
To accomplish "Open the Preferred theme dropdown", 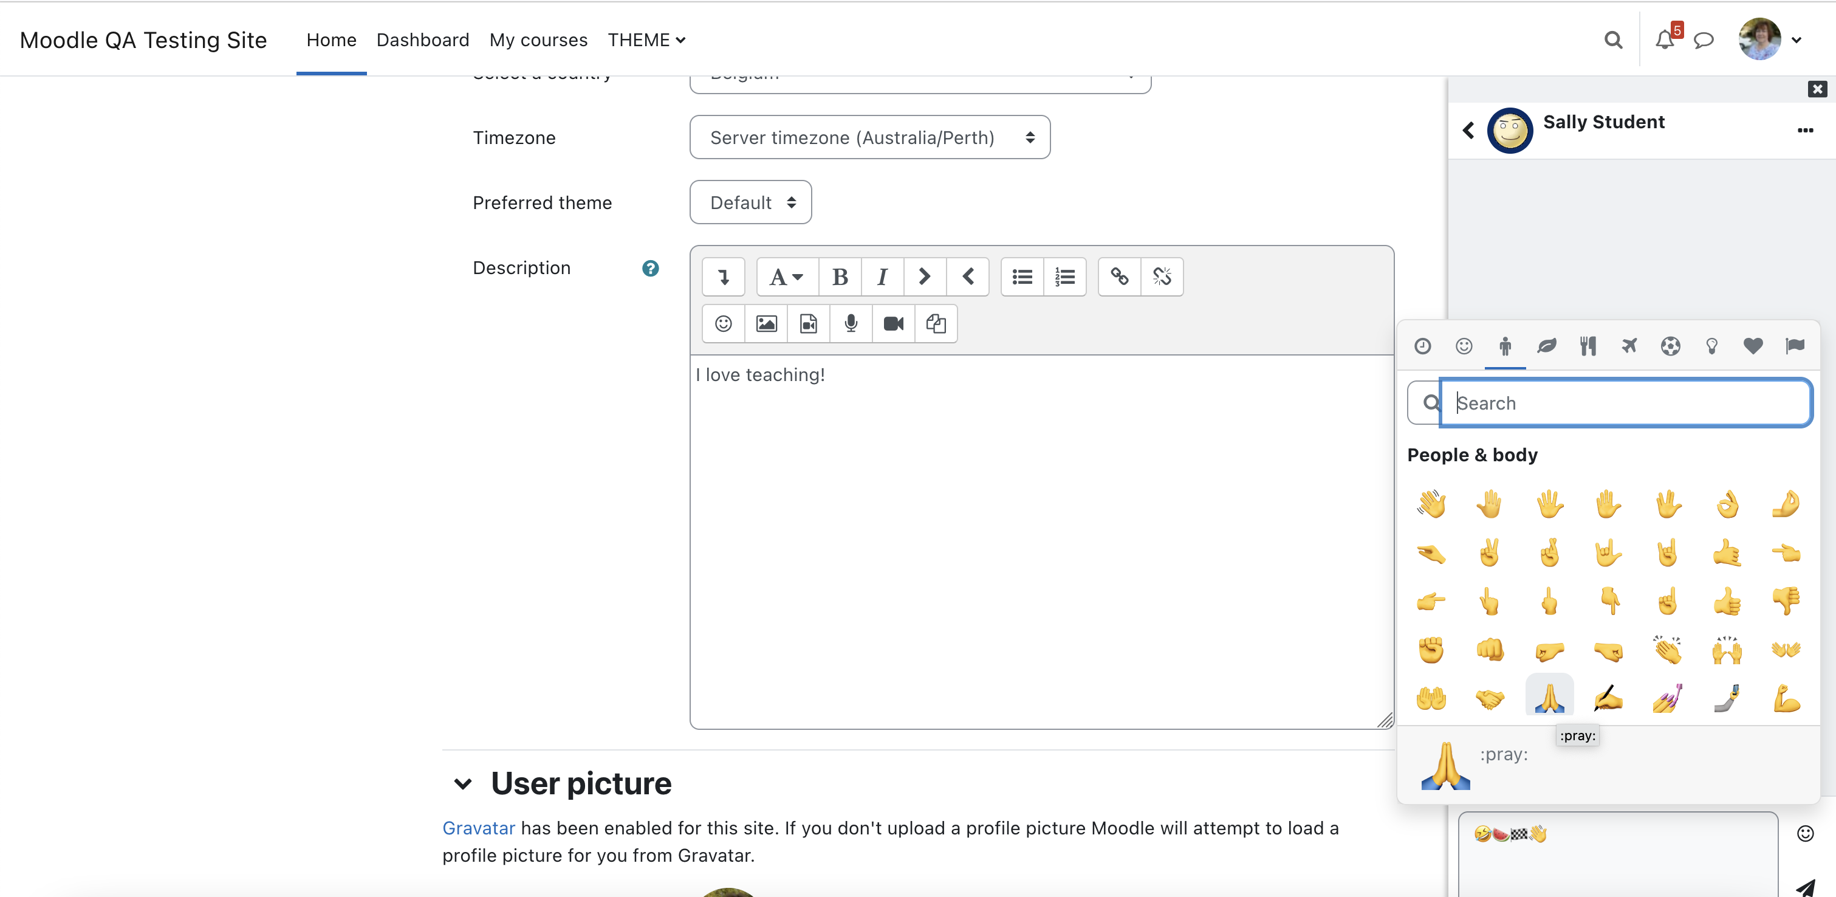I will pos(750,202).
